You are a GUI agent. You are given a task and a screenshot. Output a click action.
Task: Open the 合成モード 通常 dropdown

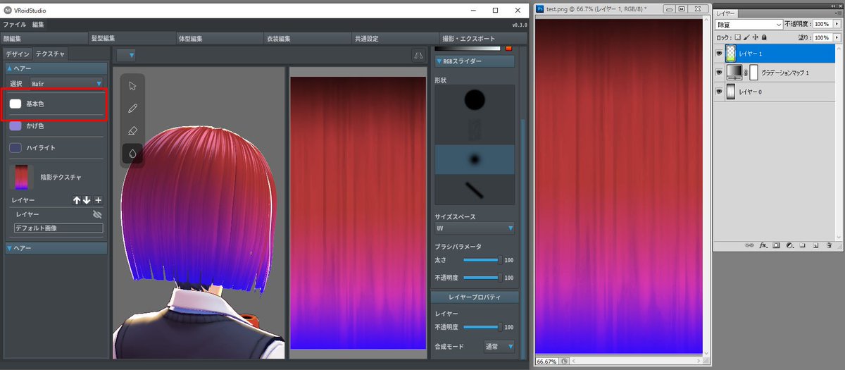coord(499,347)
